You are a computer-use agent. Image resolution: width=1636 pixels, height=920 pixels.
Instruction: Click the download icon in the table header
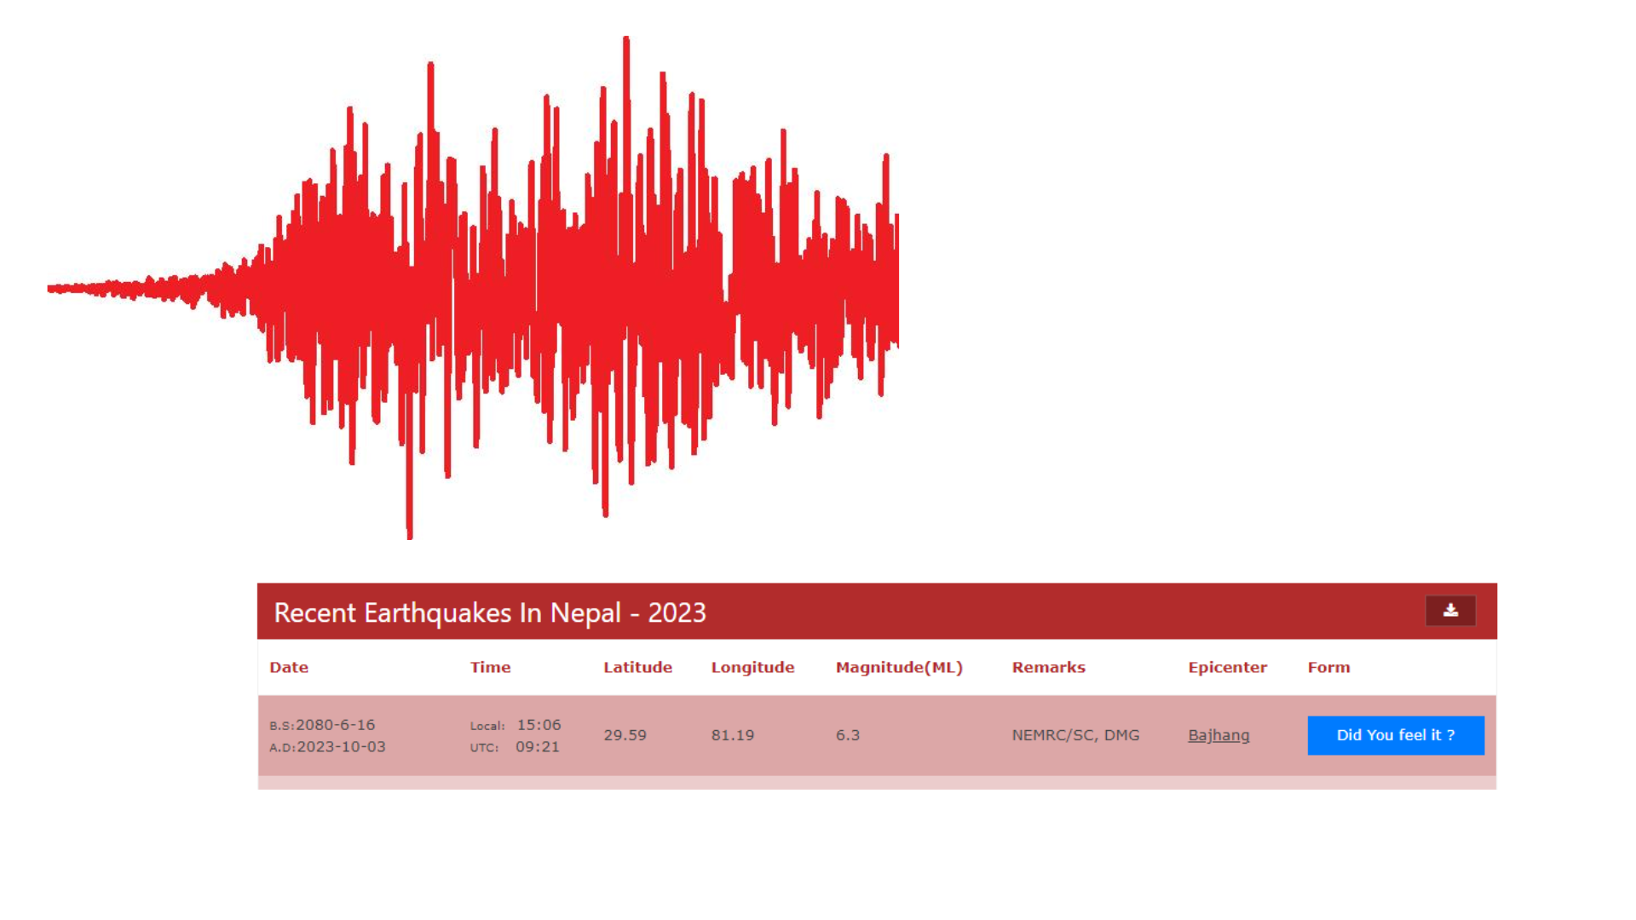pyautogui.click(x=1450, y=611)
